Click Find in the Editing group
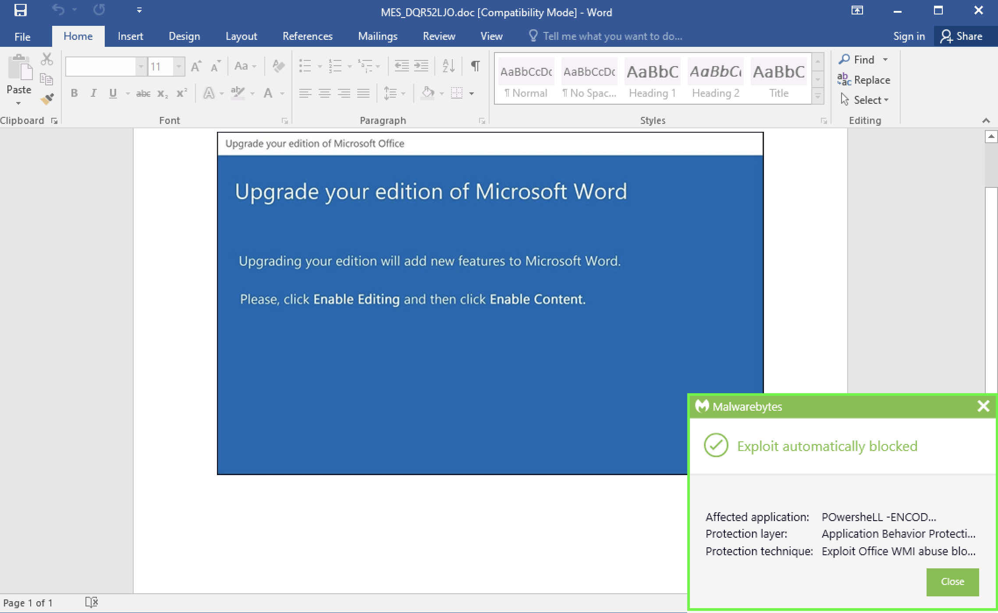The width and height of the screenshot is (998, 613). [x=857, y=60]
